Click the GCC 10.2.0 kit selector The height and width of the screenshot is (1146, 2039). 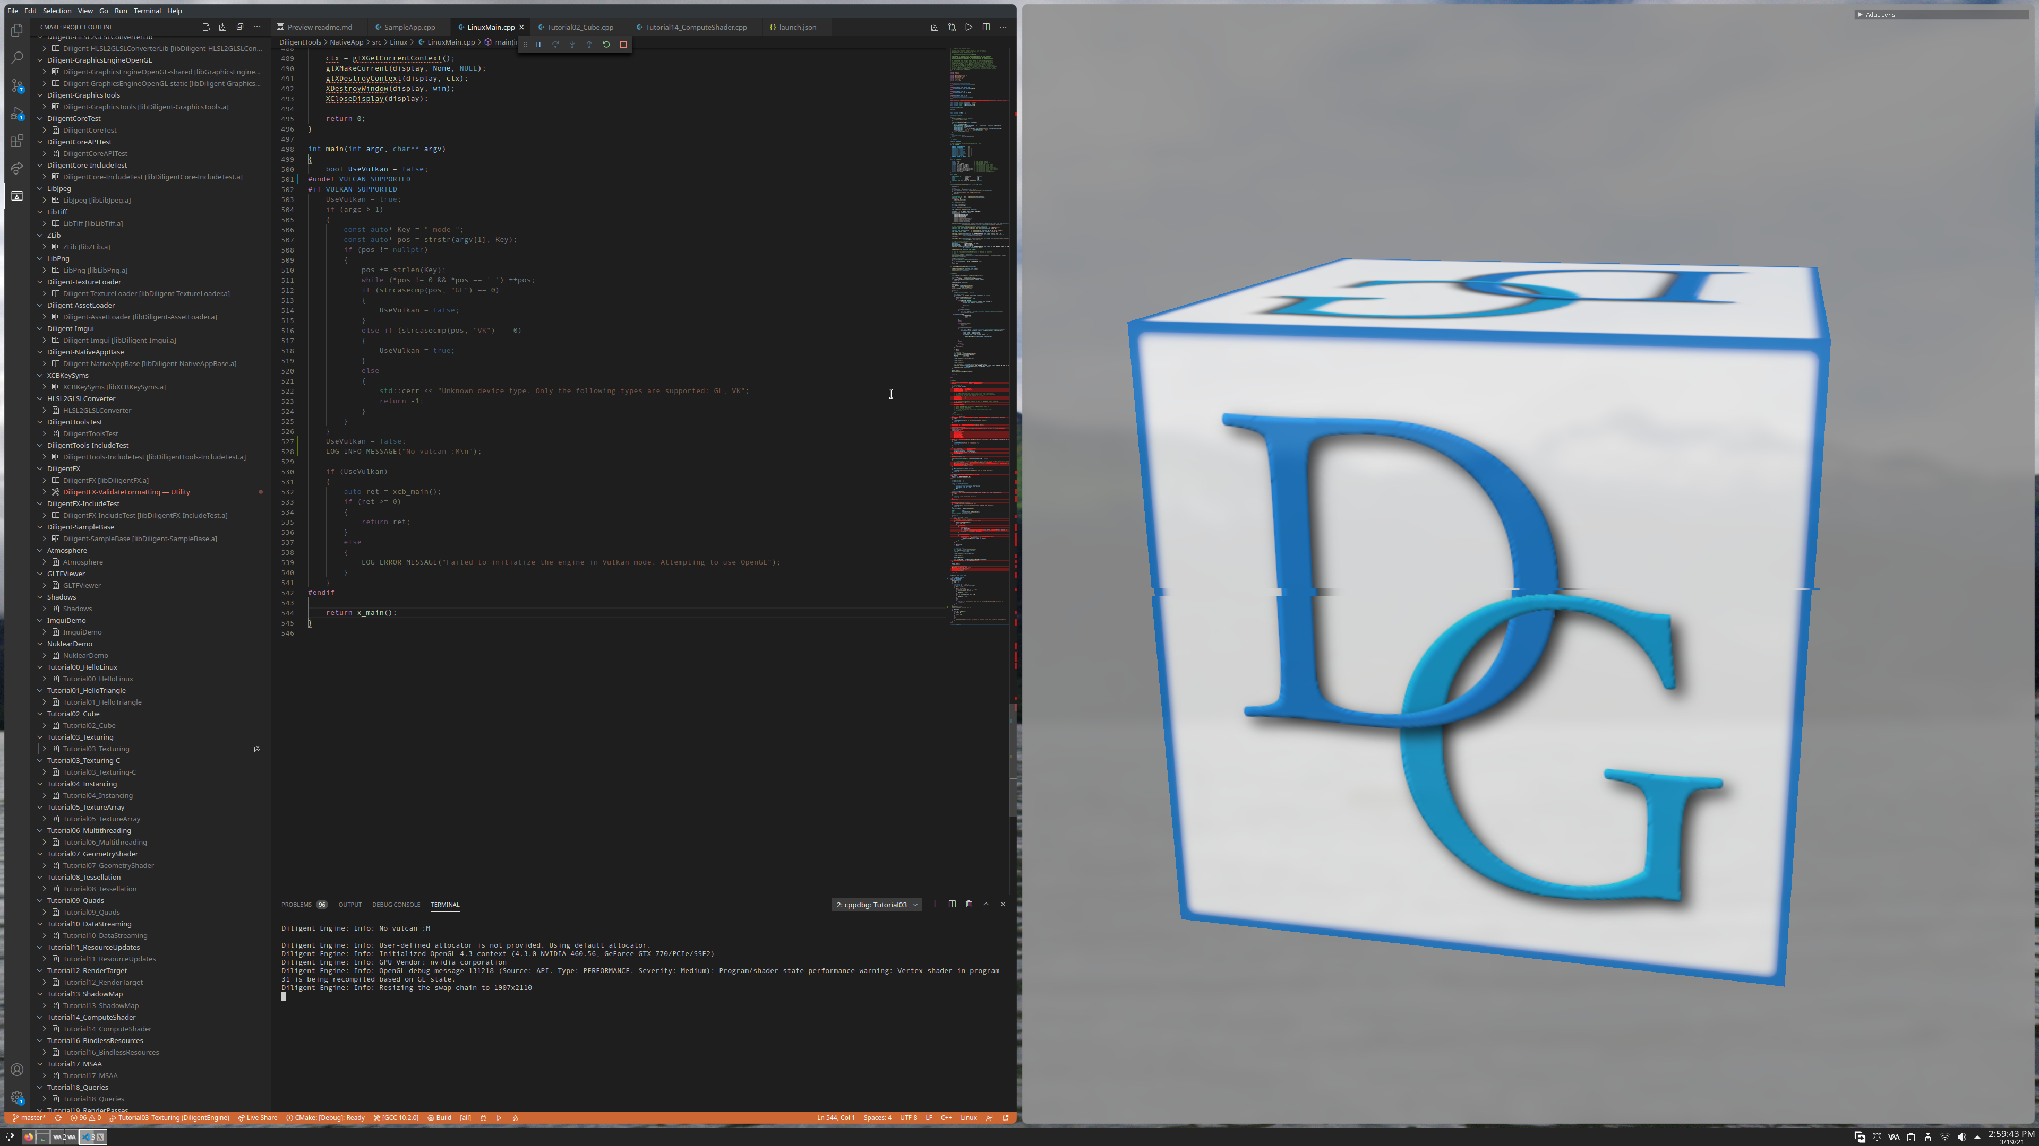pyautogui.click(x=397, y=1117)
